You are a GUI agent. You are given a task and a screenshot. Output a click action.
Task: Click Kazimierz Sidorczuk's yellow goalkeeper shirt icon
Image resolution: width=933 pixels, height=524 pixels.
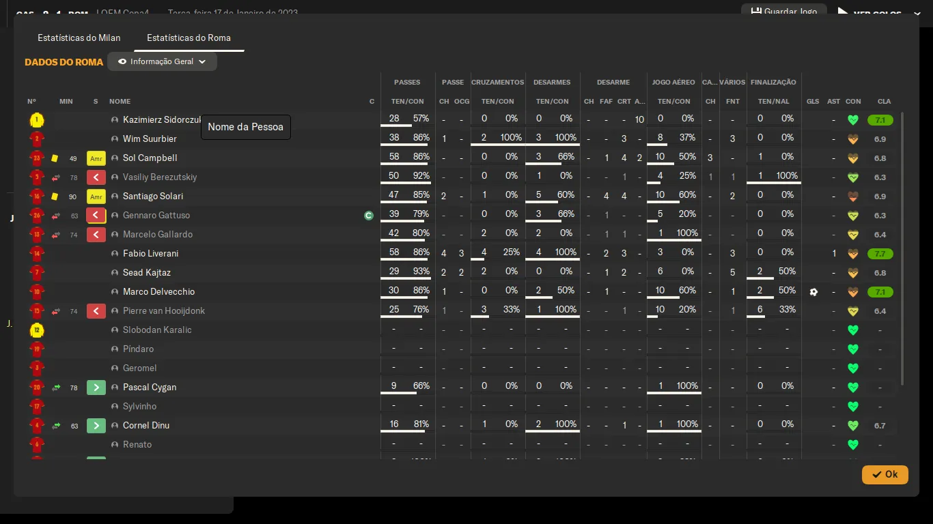(x=37, y=120)
